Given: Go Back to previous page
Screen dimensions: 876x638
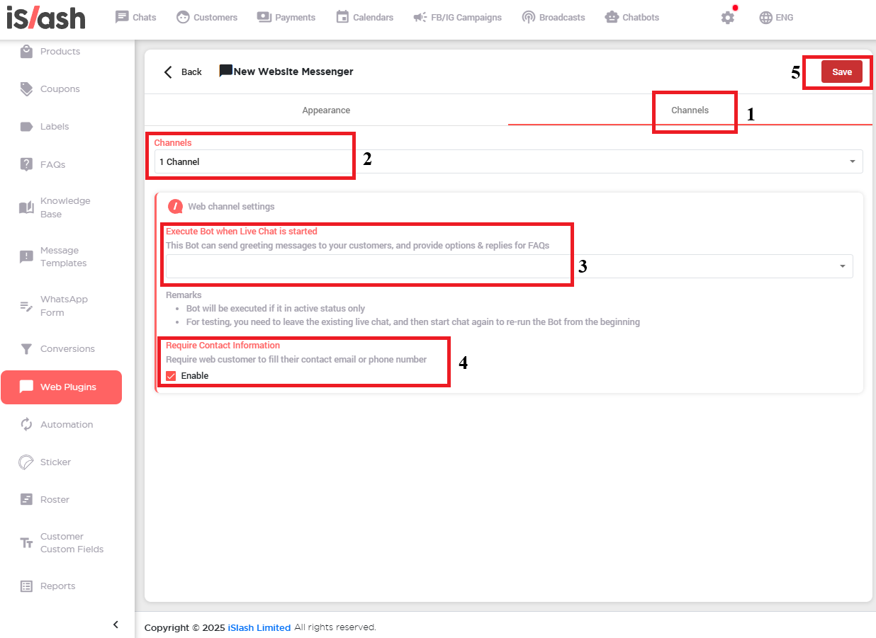Looking at the screenshot, I should click(183, 72).
